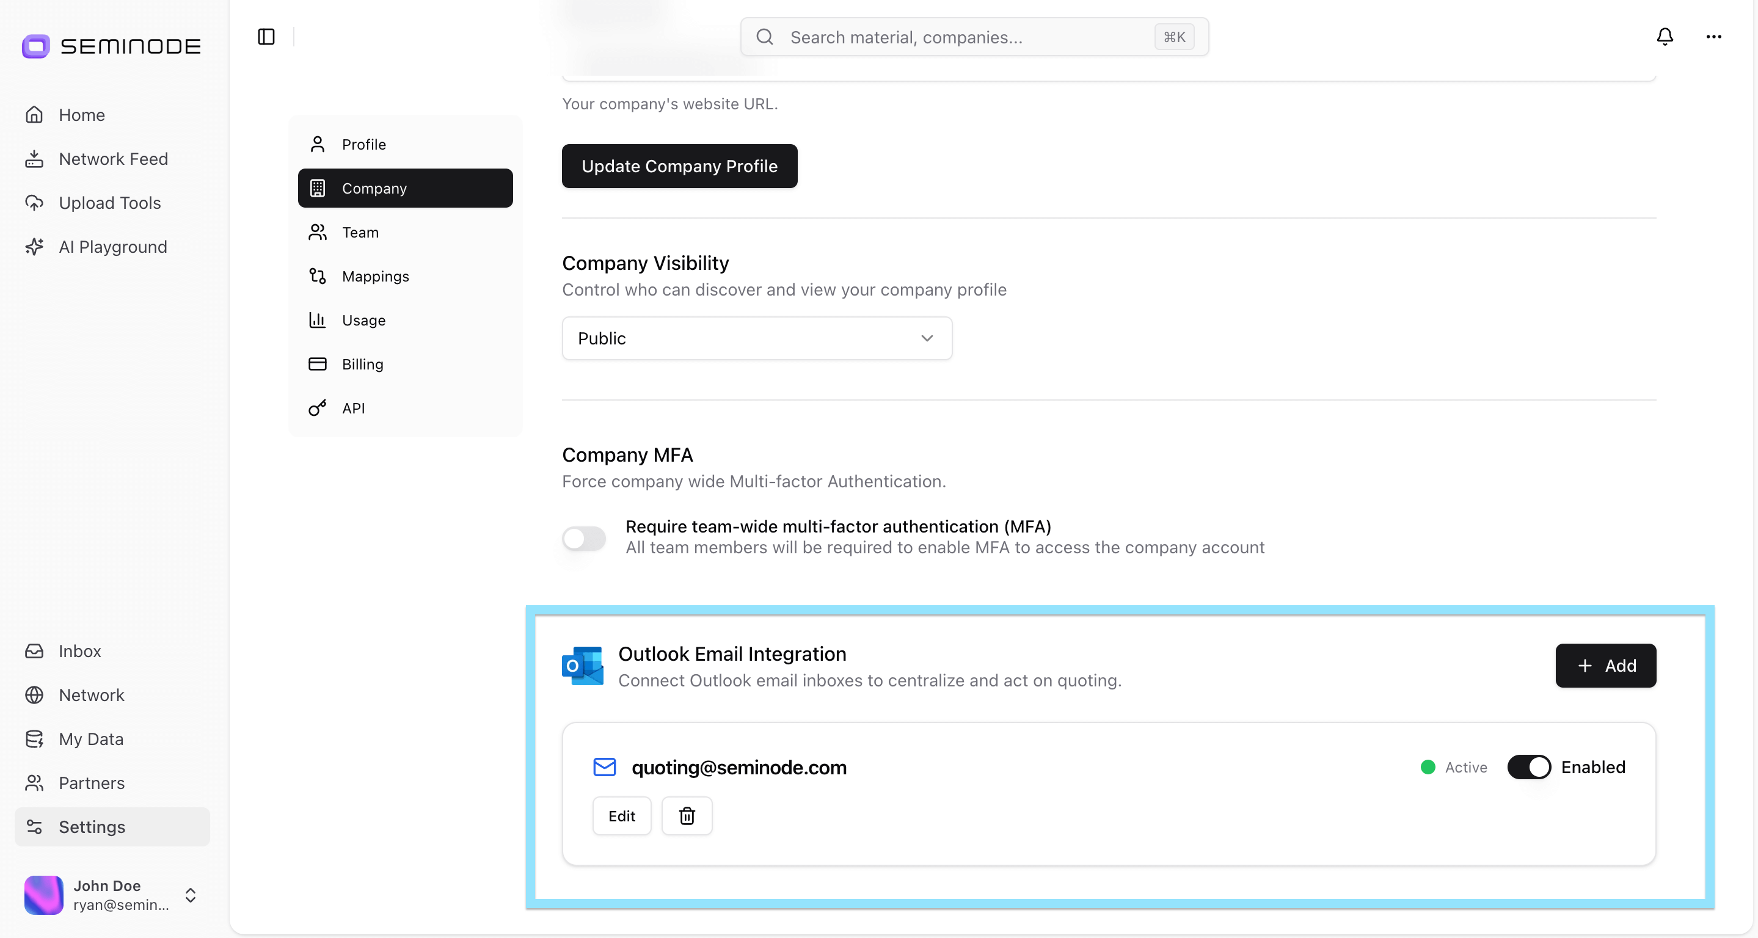Collapse the sidebar panel icon

(266, 37)
